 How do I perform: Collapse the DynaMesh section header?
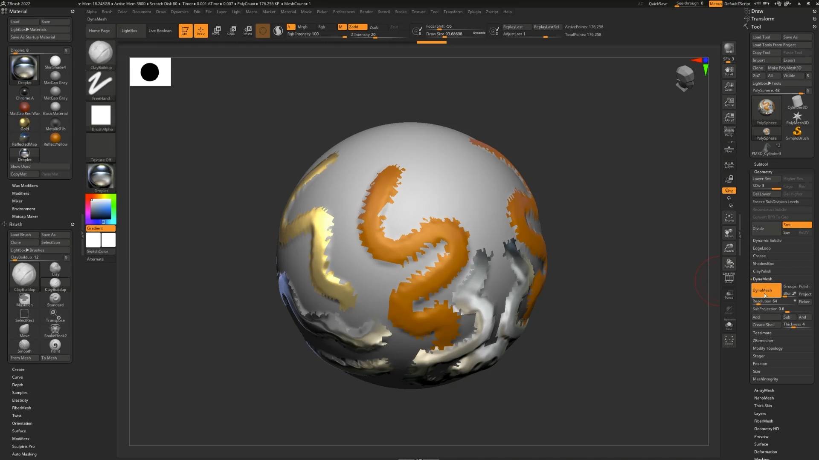point(762,279)
